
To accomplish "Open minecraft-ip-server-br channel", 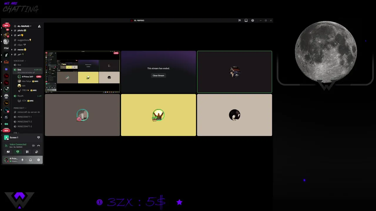I will [x=27, y=112].
